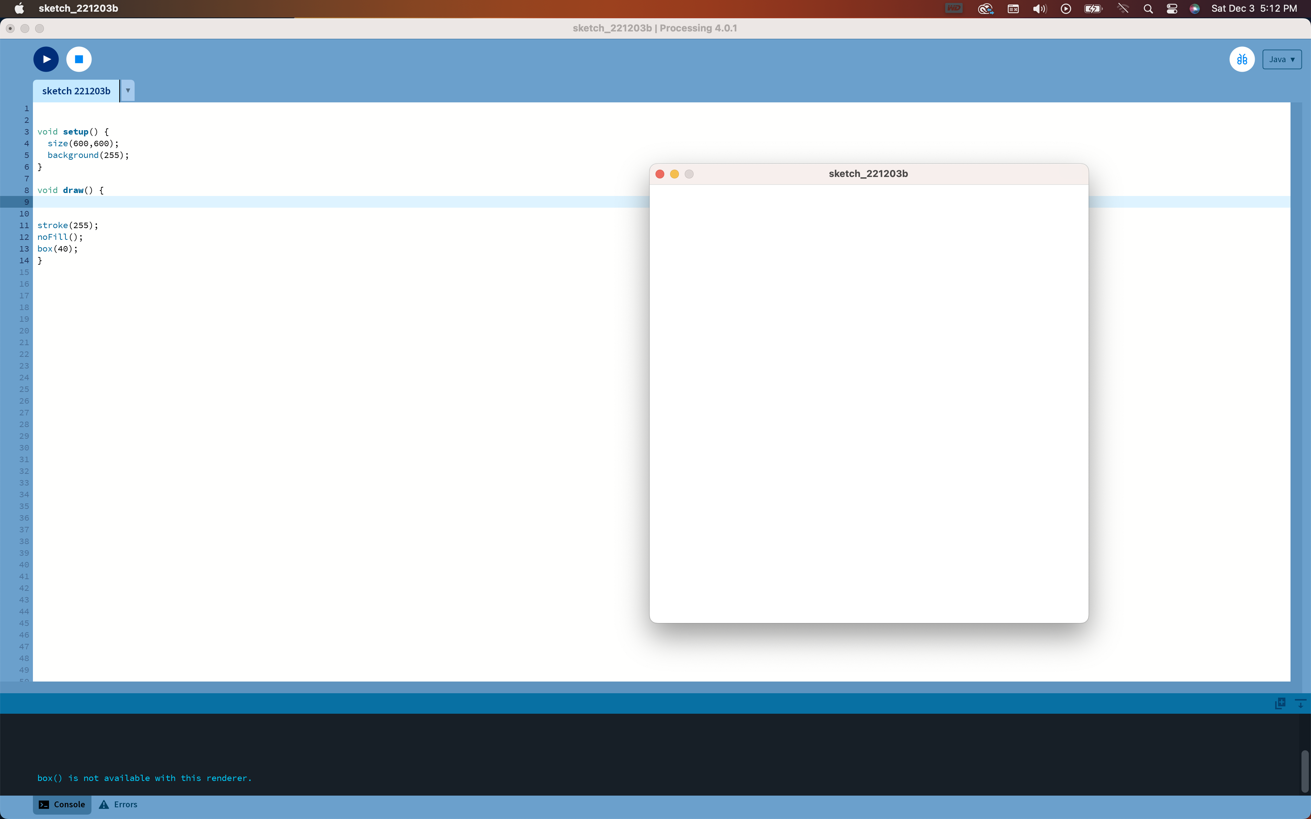1311x819 pixels.
Task: Run the sketch with the play button
Action: (45, 59)
